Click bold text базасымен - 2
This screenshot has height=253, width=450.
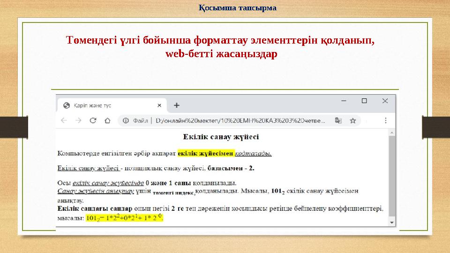pyautogui.click(x=231, y=168)
